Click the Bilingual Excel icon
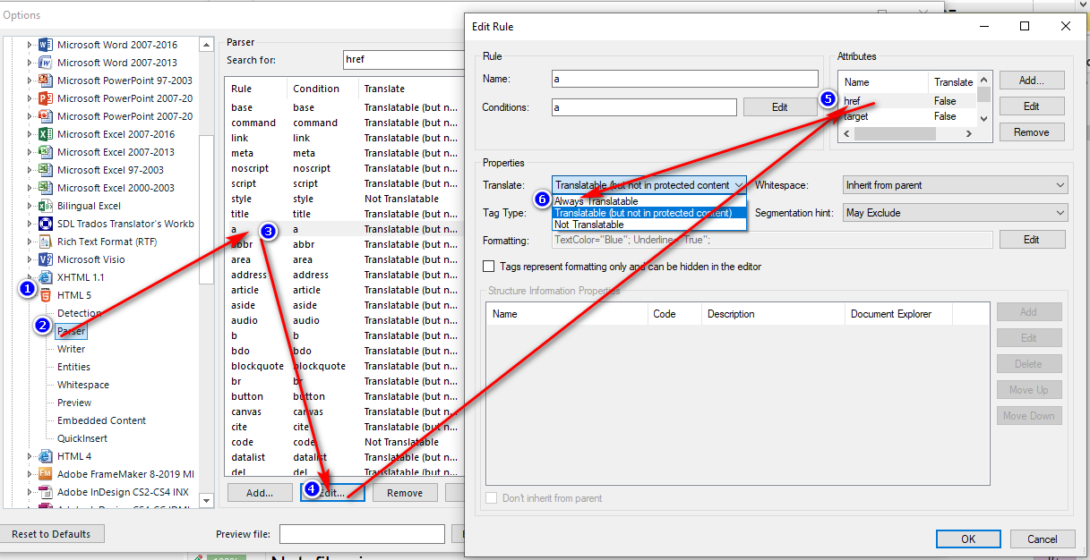 [45, 206]
